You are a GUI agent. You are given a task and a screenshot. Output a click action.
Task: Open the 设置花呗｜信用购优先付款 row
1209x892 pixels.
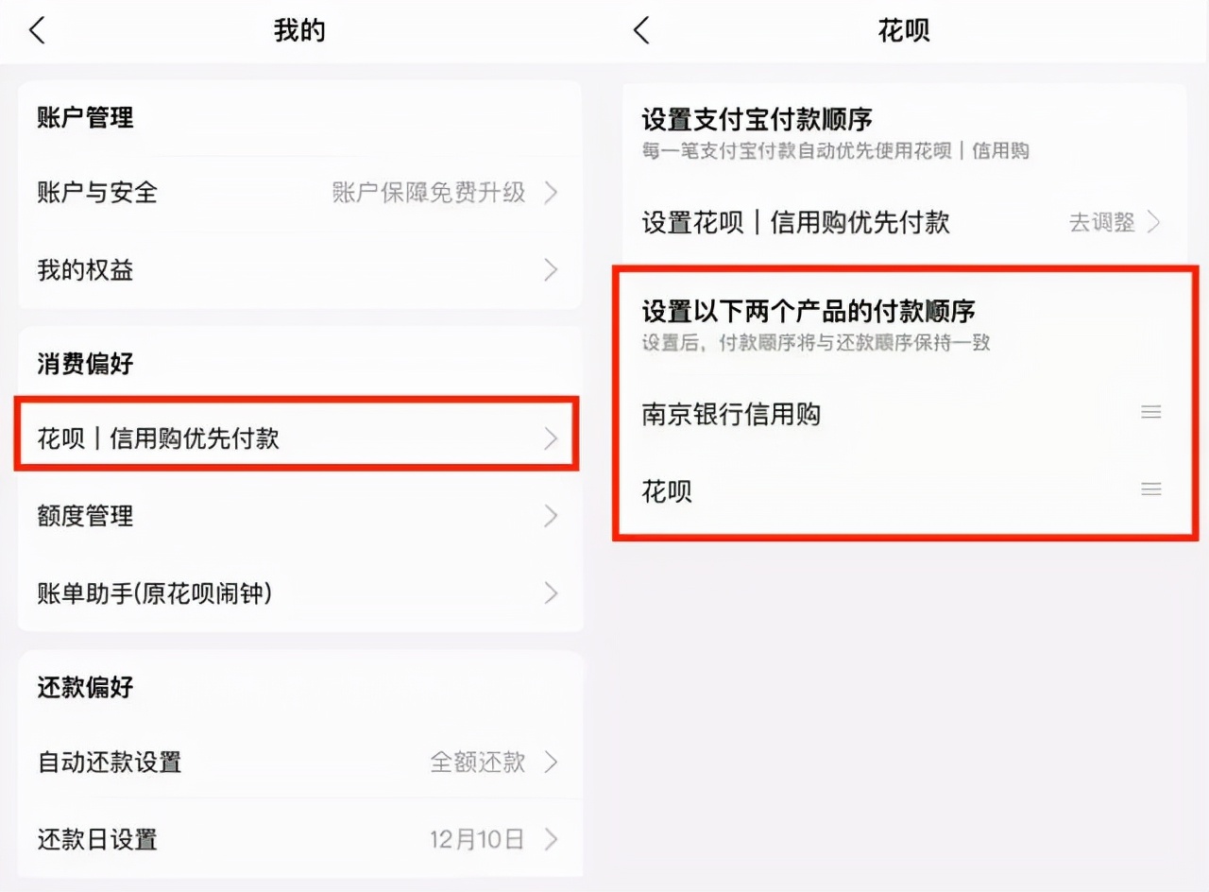(904, 223)
